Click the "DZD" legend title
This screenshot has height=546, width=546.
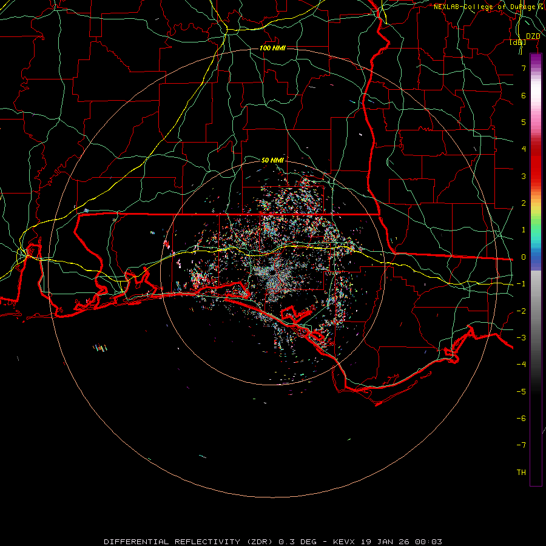pos(533,36)
